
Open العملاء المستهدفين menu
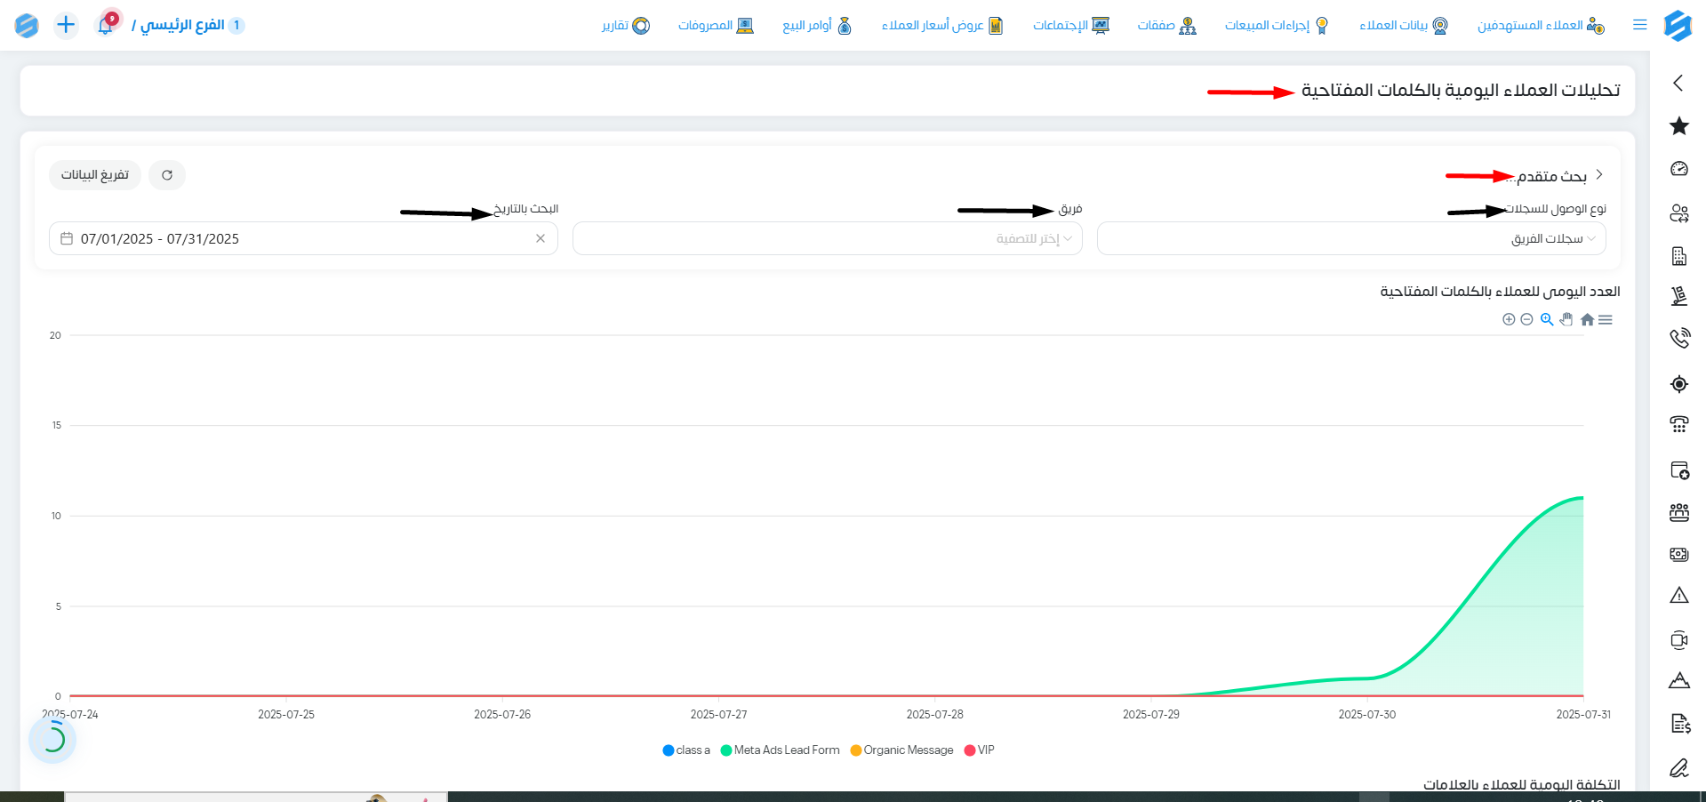pyautogui.click(x=1541, y=25)
